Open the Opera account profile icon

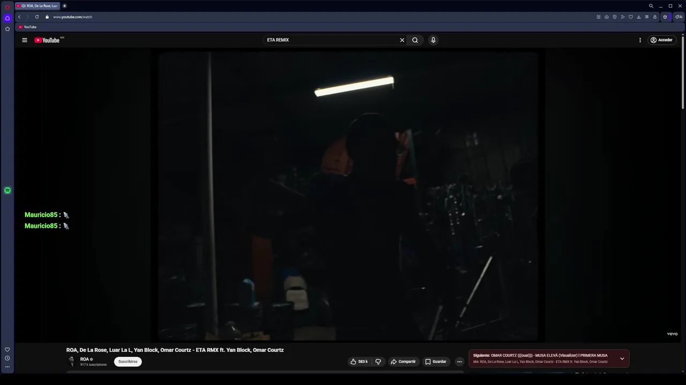tap(655, 17)
